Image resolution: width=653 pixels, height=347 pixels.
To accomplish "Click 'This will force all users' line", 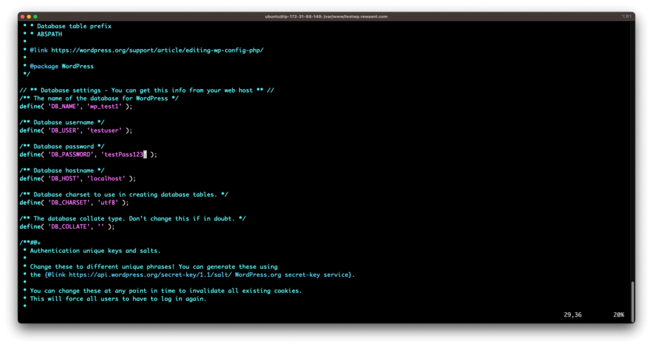I will point(115,299).
